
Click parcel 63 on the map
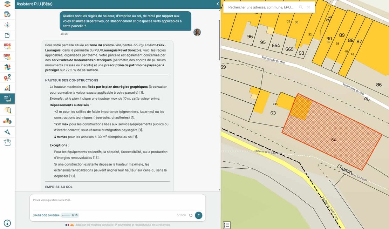(x=273, y=113)
